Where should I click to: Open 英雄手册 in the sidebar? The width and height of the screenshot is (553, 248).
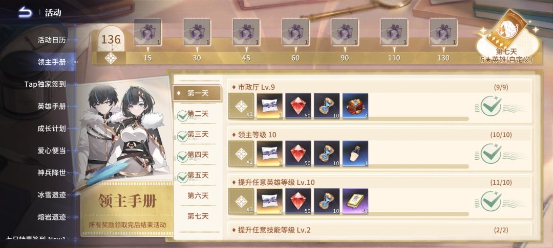(52, 106)
